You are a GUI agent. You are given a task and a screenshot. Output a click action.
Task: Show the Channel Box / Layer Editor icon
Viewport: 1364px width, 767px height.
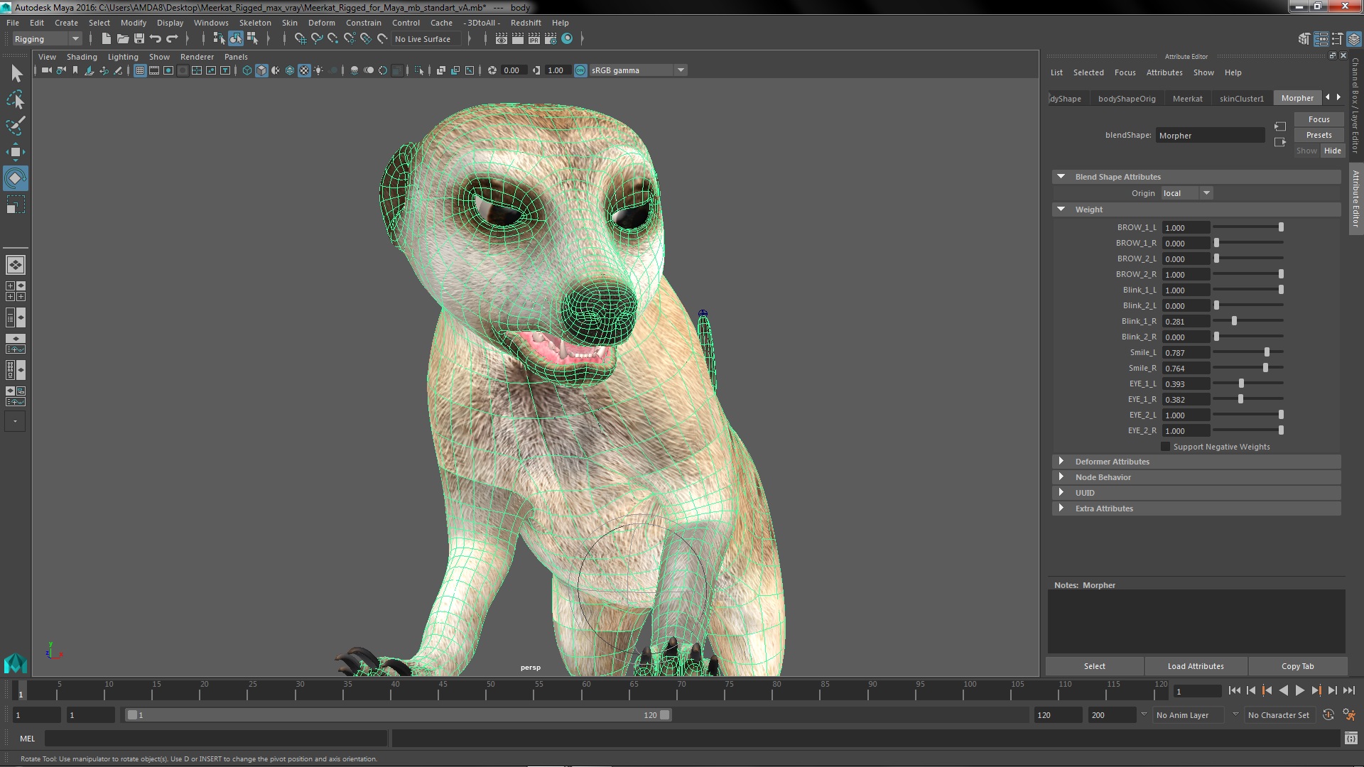click(x=1353, y=39)
